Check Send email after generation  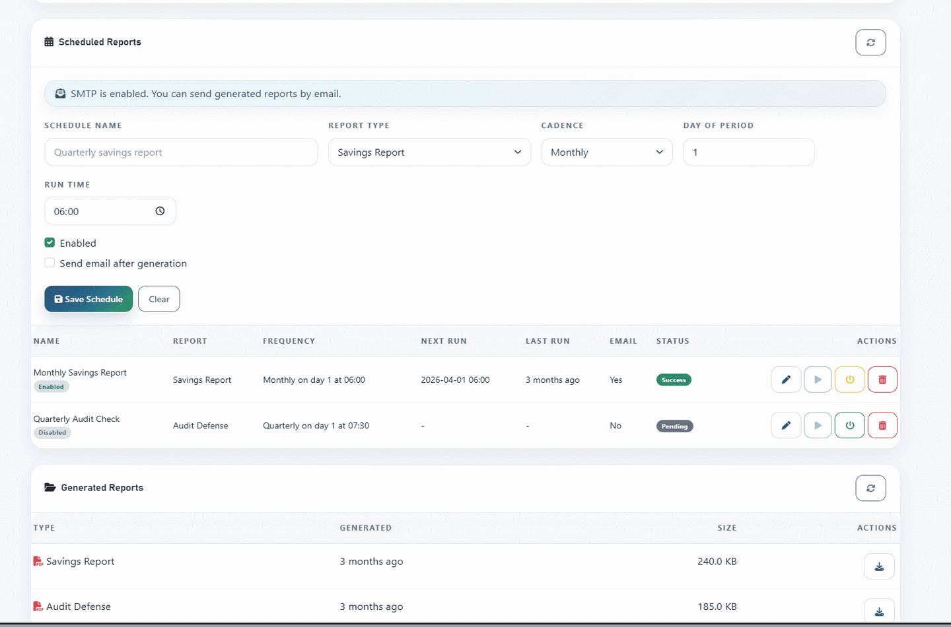tap(50, 263)
